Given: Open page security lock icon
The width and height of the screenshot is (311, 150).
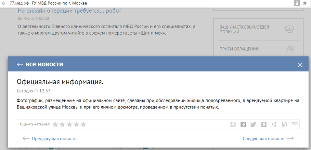Looking at the screenshot, I should click(x=297, y=3).
